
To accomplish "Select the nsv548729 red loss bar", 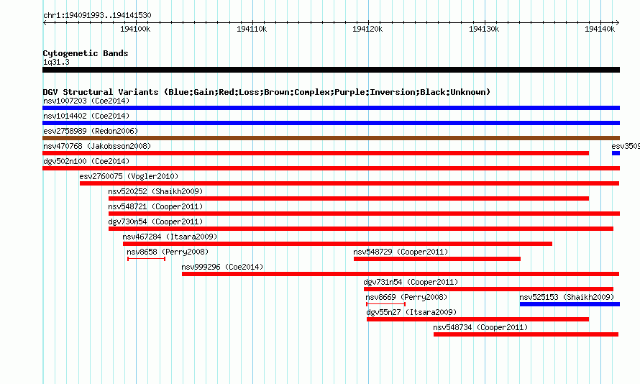I will tap(437, 259).
